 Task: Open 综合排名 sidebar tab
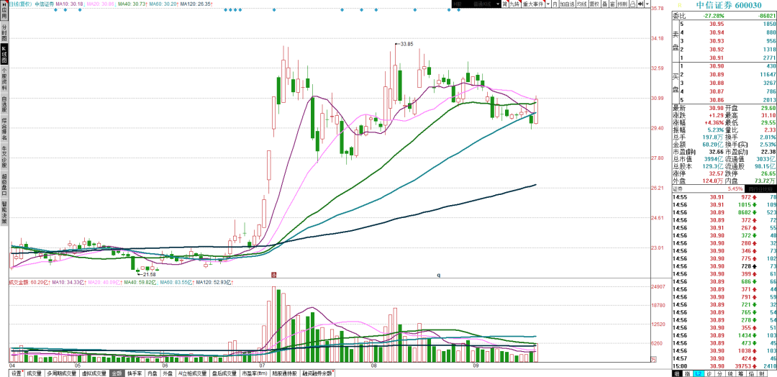click(4, 130)
